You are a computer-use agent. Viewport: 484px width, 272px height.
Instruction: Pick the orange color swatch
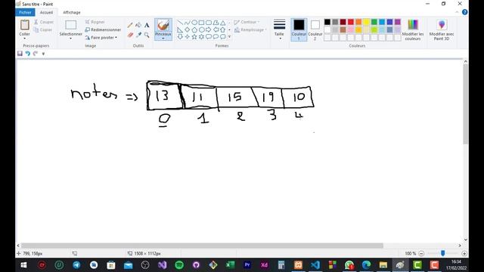tap(358, 22)
